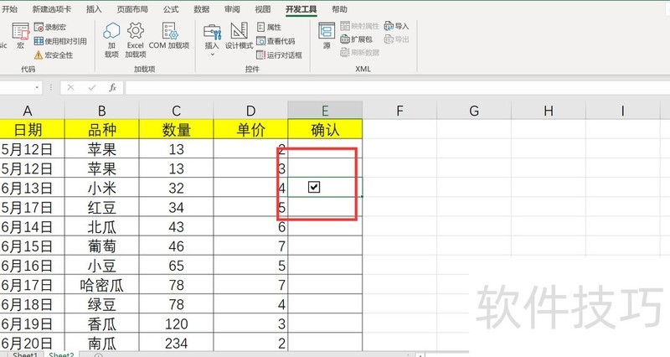Select the date cell 6月14日
Viewport: 670px width, 357px height.
pyautogui.click(x=32, y=226)
